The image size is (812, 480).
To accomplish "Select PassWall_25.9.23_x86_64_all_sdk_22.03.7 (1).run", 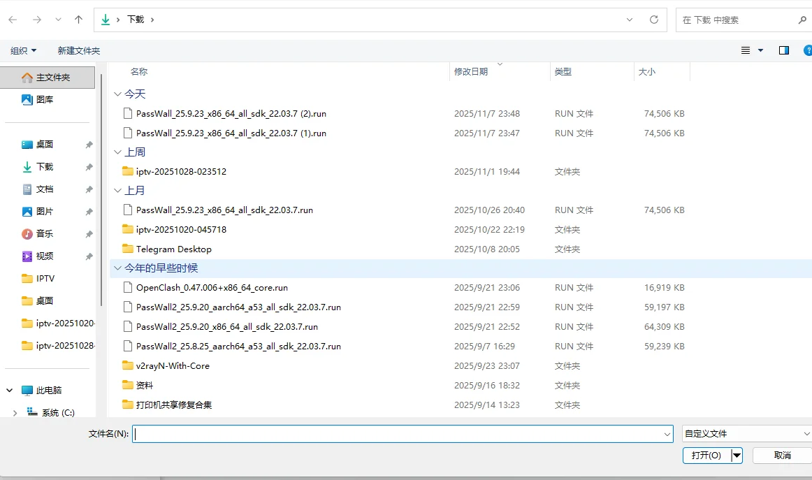I will click(x=231, y=133).
